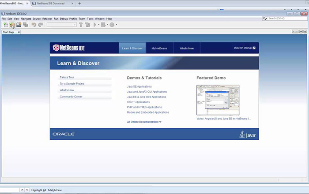Toggle Highlight All in the find bar
309x194 pixels.
point(39,190)
